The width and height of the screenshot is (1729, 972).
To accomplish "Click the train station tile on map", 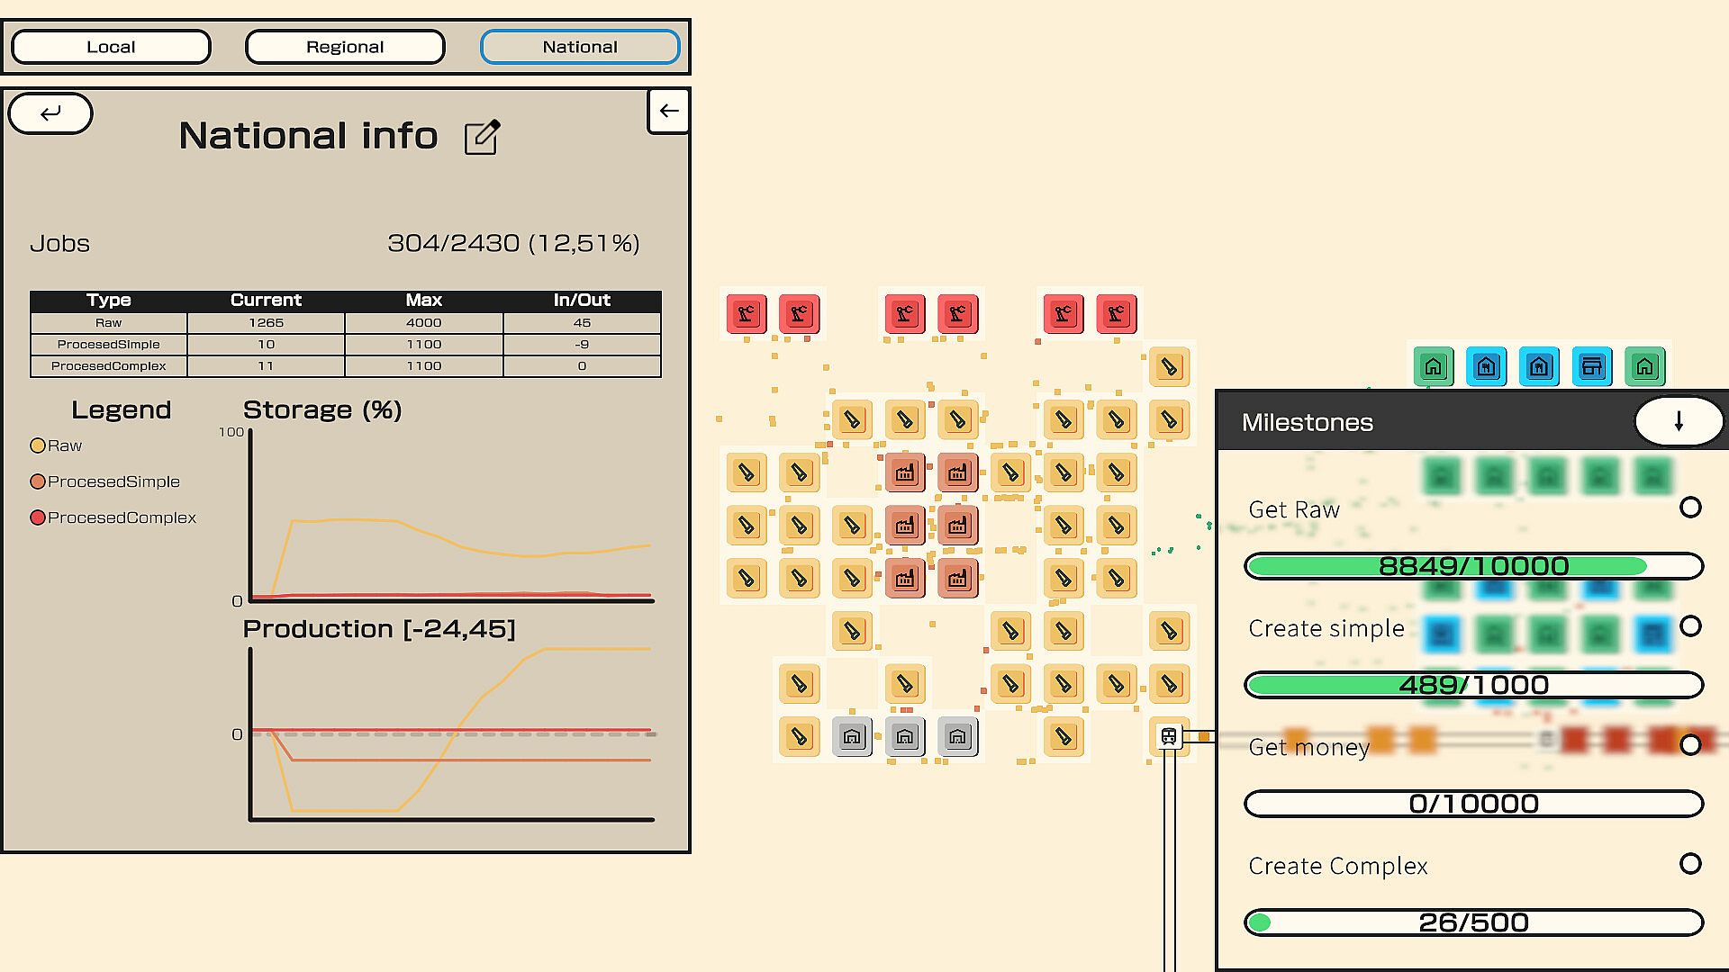I will (1169, 736).
